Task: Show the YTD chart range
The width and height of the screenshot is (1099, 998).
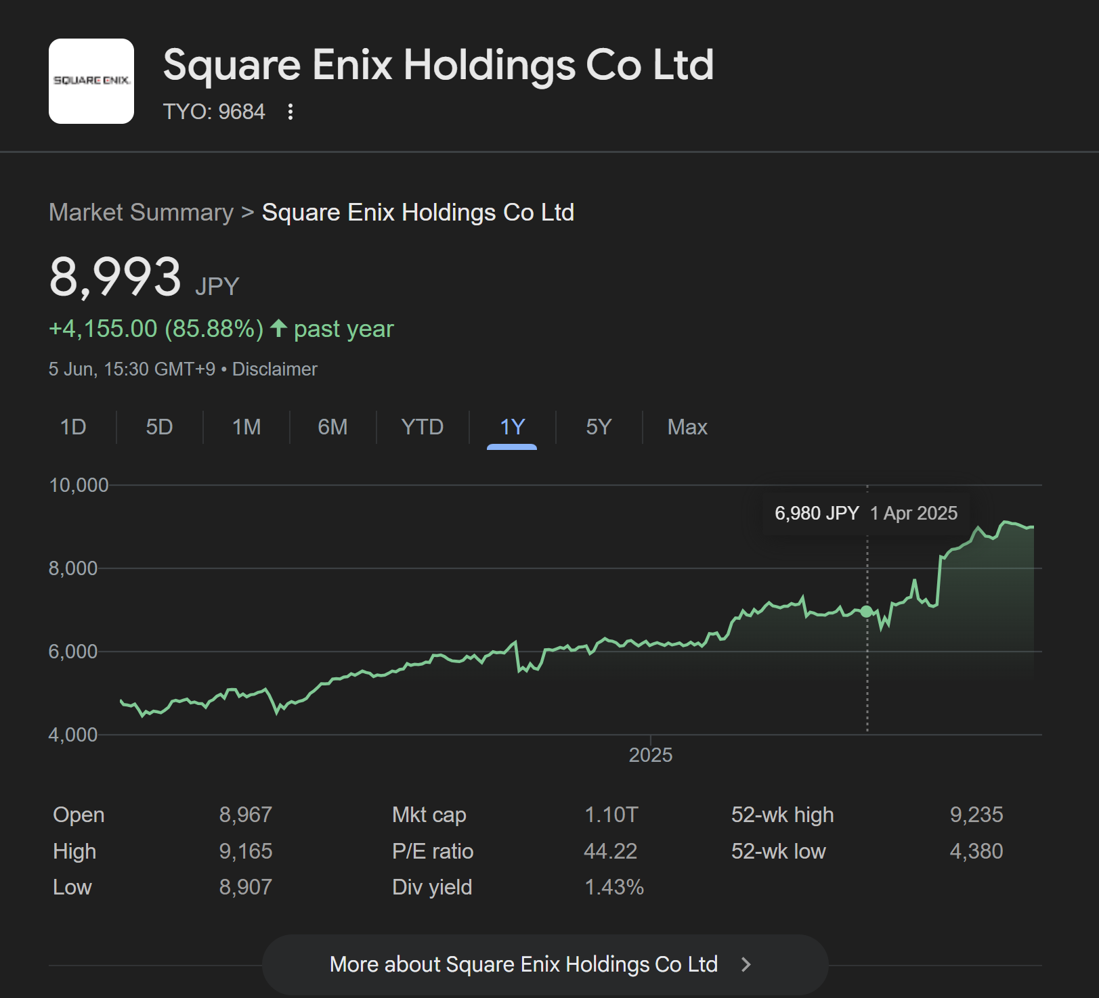Action: pos(423,427)
